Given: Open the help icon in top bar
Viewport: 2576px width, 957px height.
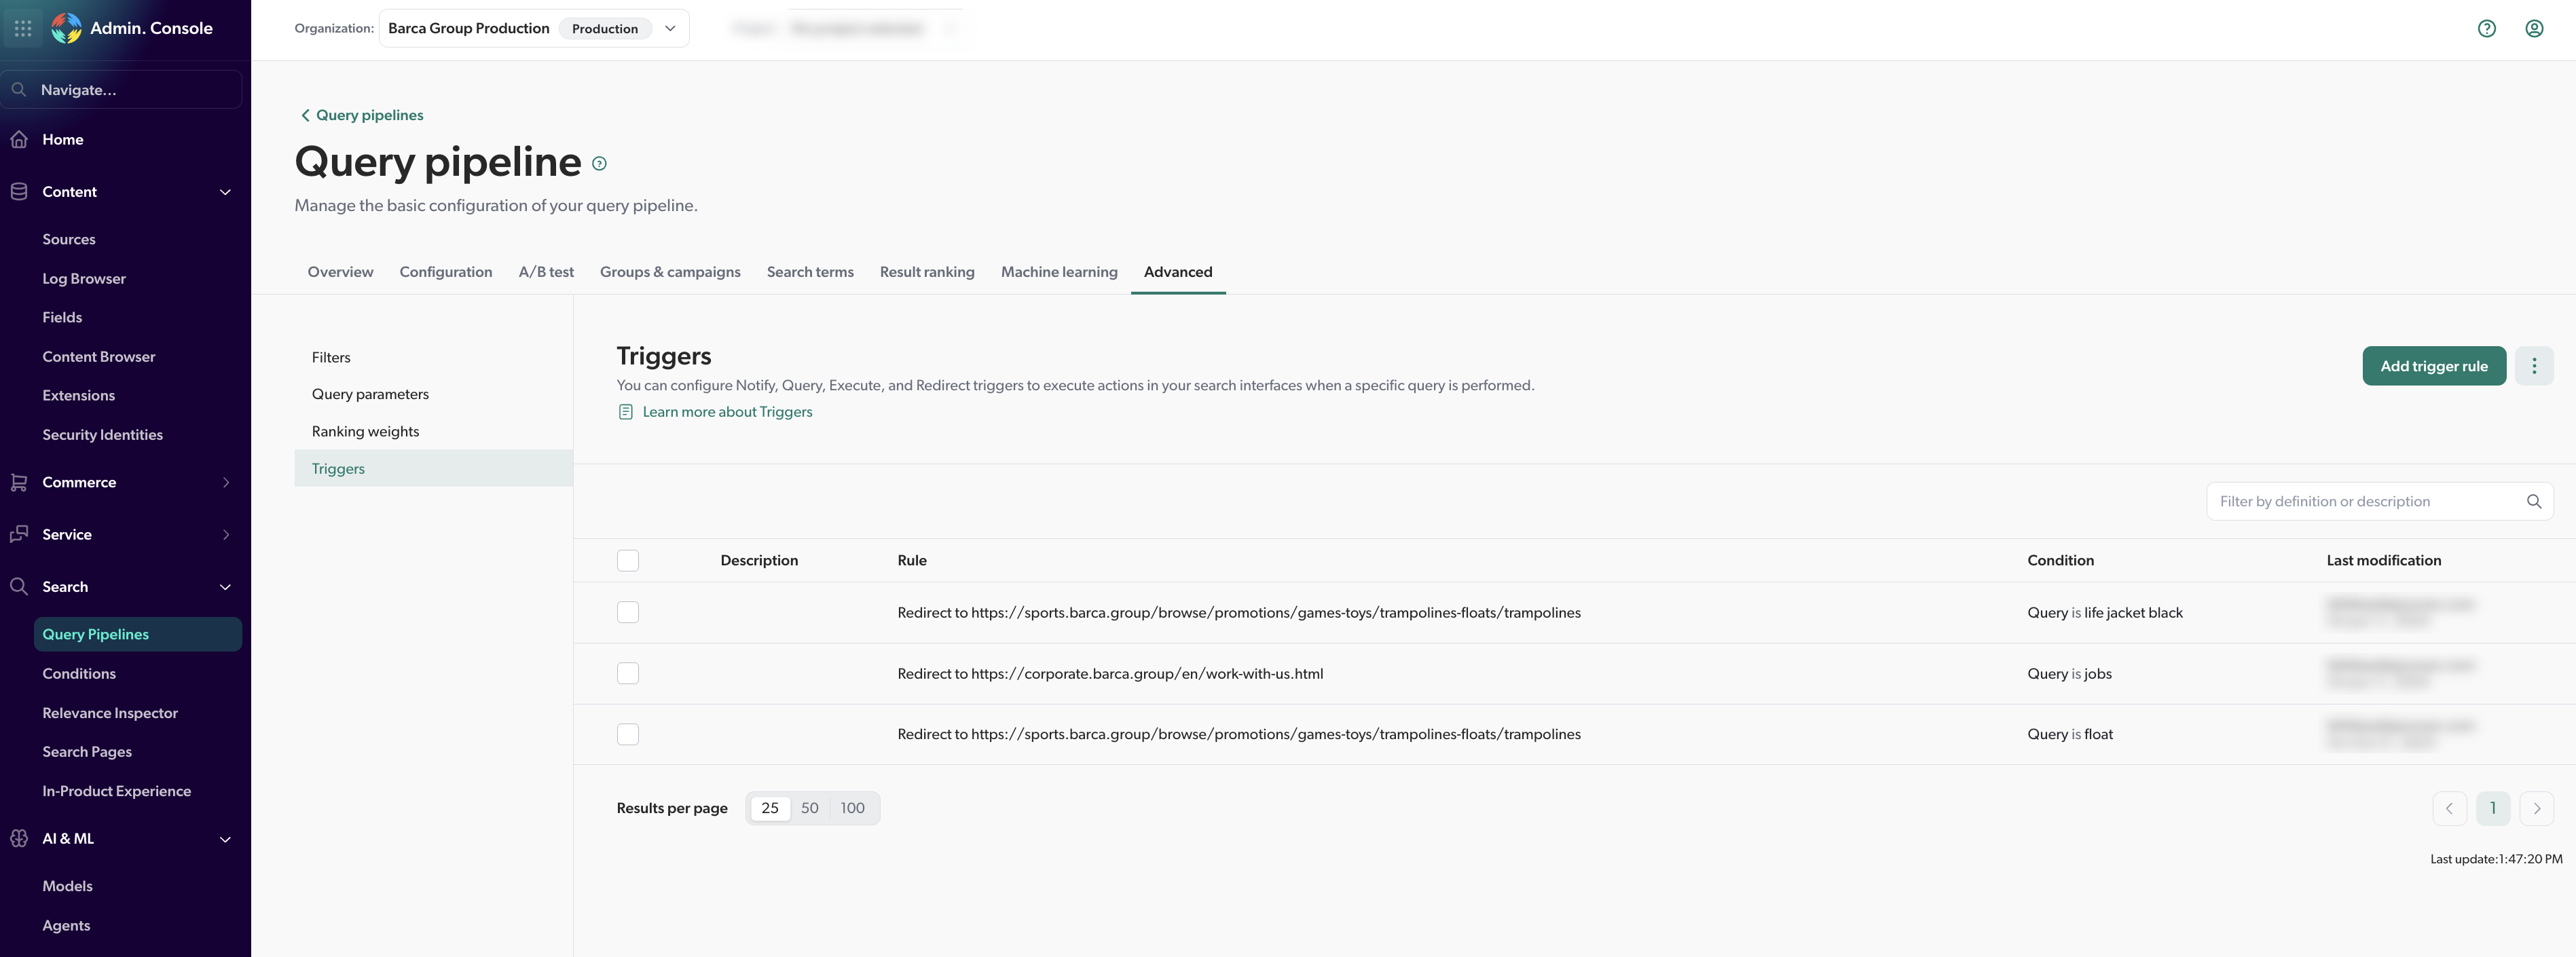Looking at the screenshot, I should [x=2486, y=29].
